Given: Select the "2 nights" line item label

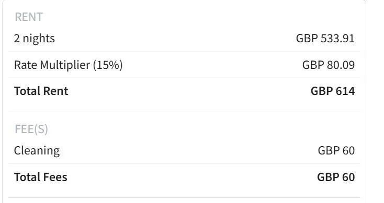Looking at the screenshot, I should (35, 39).
